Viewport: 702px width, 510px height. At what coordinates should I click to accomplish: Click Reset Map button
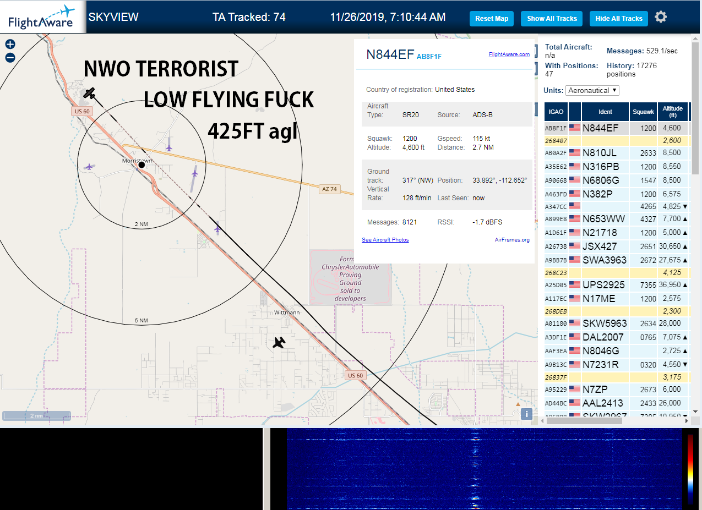[x=492, y=18]
